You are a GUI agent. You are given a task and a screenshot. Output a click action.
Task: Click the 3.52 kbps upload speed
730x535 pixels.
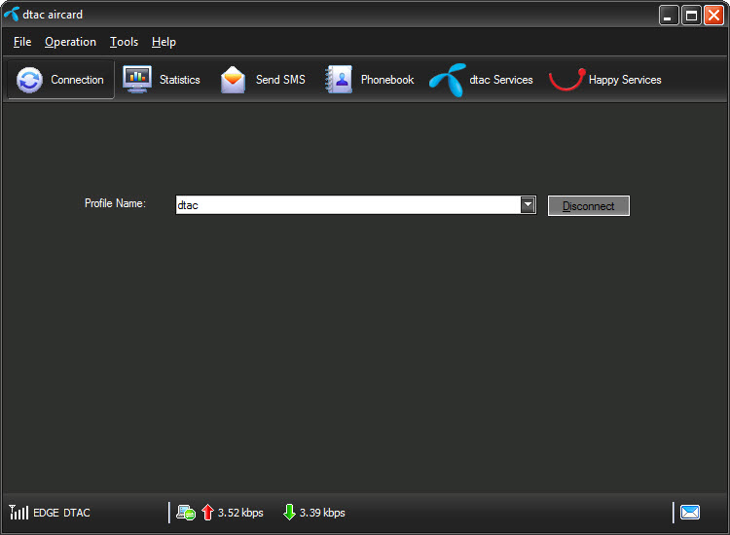click(x=240, y=513)
